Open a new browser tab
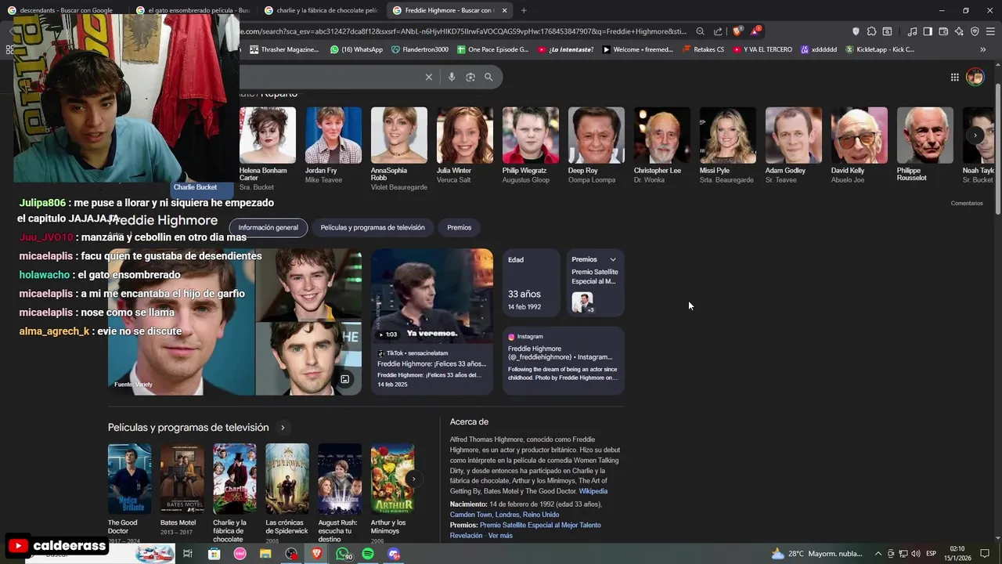Viewport: 1002px width, 564px height. click(x=524, y=10)
